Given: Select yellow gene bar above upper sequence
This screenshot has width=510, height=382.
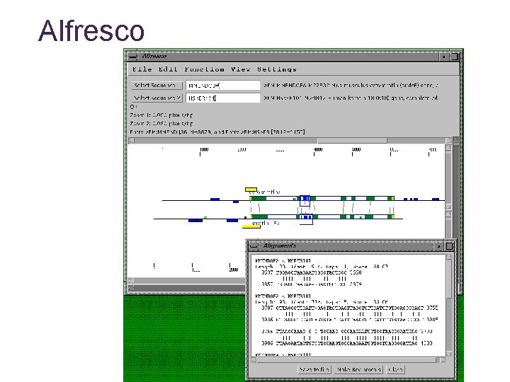Looking at the screenshot, I should pos(251,190).
